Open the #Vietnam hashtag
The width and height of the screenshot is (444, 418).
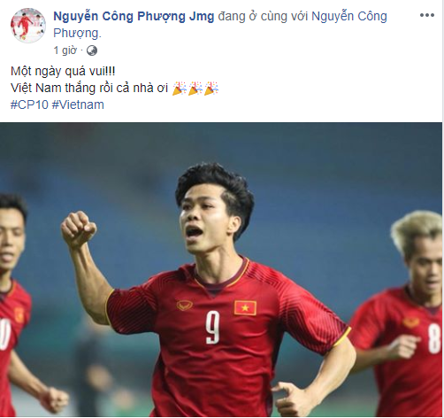click(x=78, y=104)
